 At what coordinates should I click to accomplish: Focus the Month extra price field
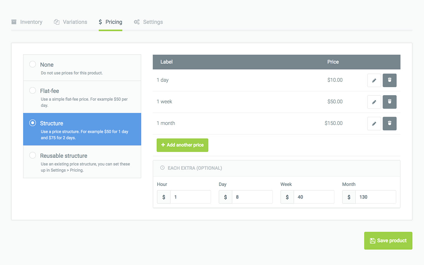(x=376, y=197)
